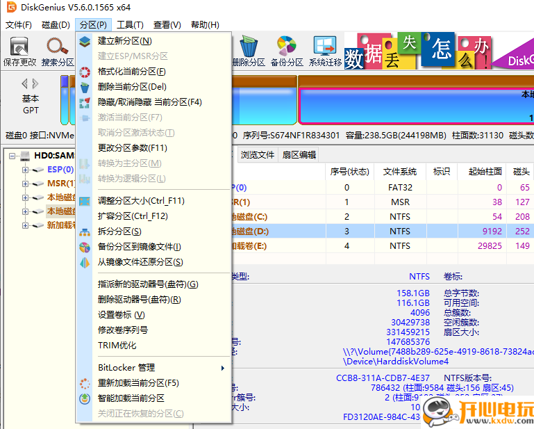The image size is (534, 429).
Task: Close the open 分区(P) menu header
Action: 93,25
